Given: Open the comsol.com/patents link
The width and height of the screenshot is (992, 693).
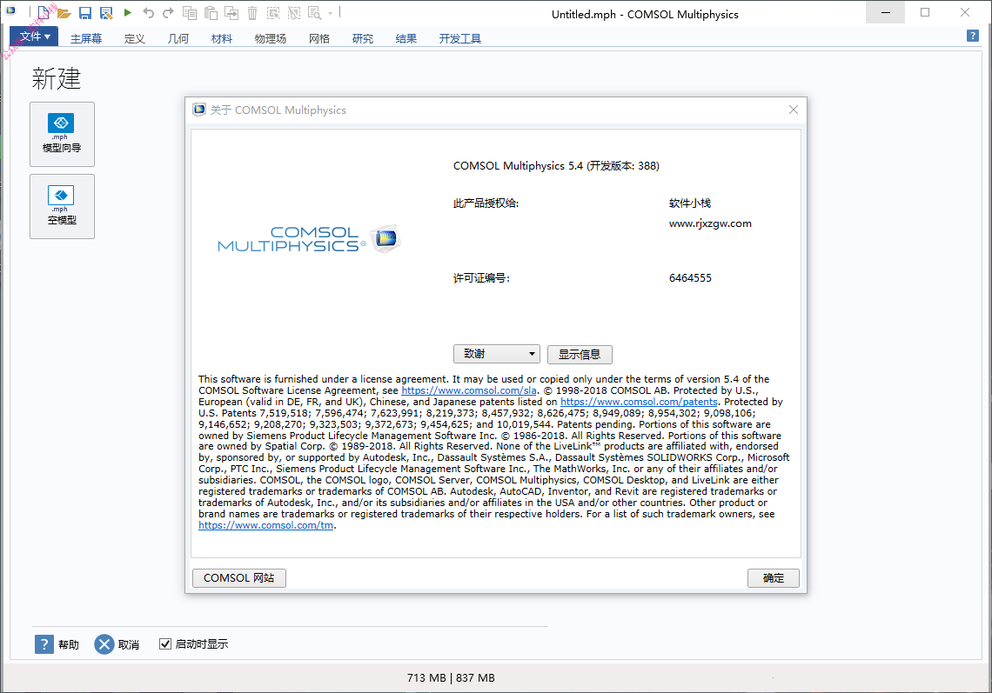Looking at the screenshot, I should 639,402.
